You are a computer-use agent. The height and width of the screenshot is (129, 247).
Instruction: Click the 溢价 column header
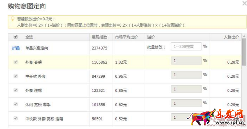pos(151,37)
